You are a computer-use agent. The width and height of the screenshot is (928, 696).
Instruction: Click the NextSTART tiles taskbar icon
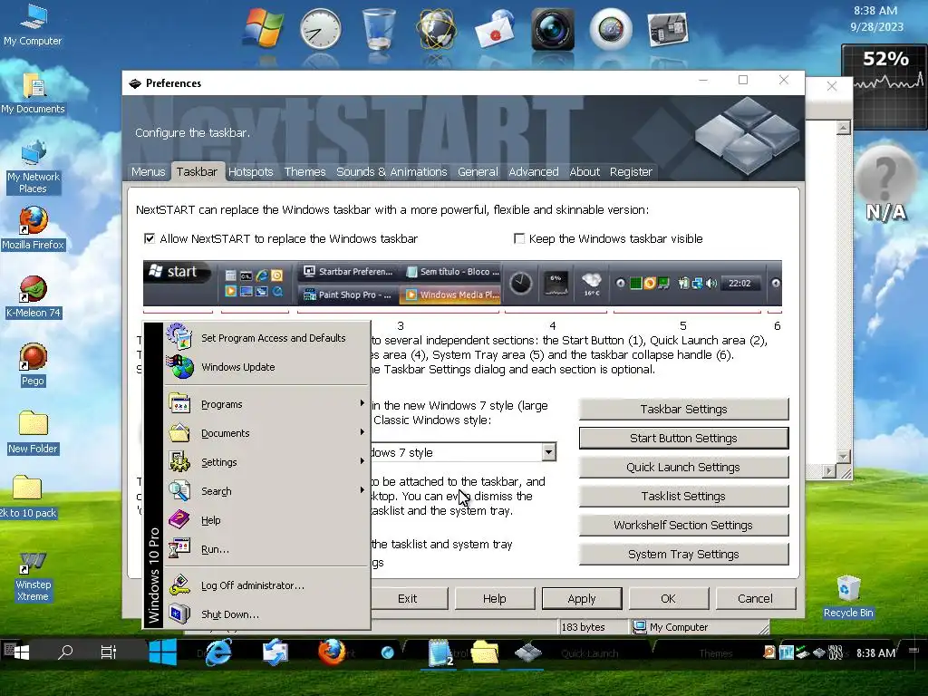click(x=528, y=652)
